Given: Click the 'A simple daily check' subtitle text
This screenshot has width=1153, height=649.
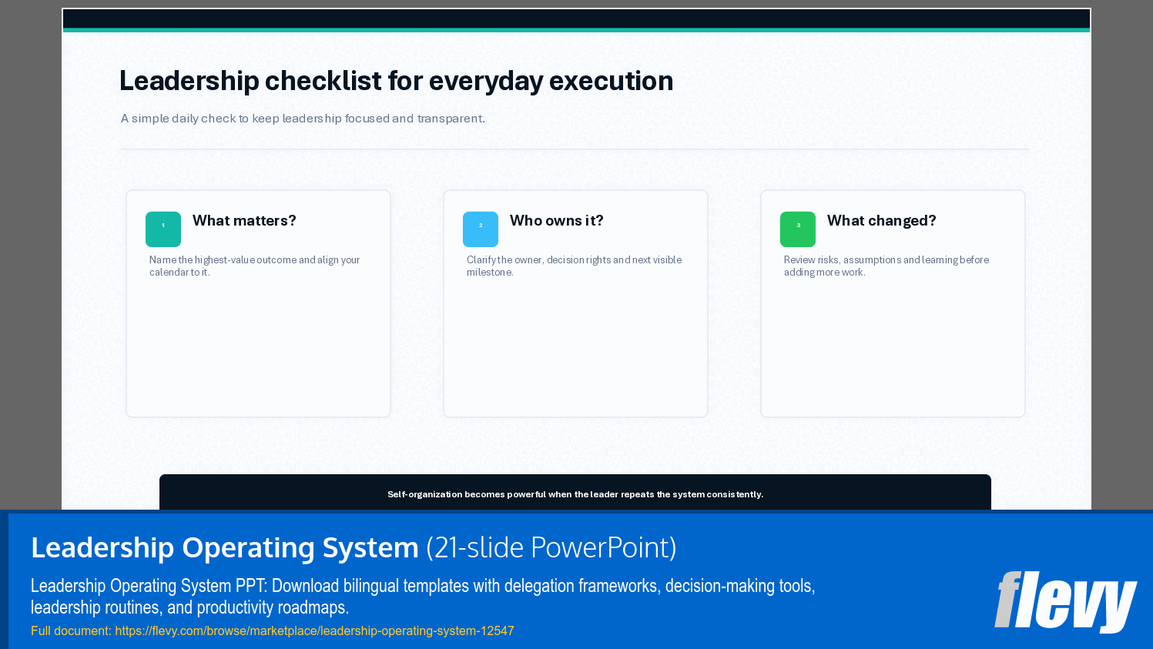Looking at the screenshot, I should (303, 119).
